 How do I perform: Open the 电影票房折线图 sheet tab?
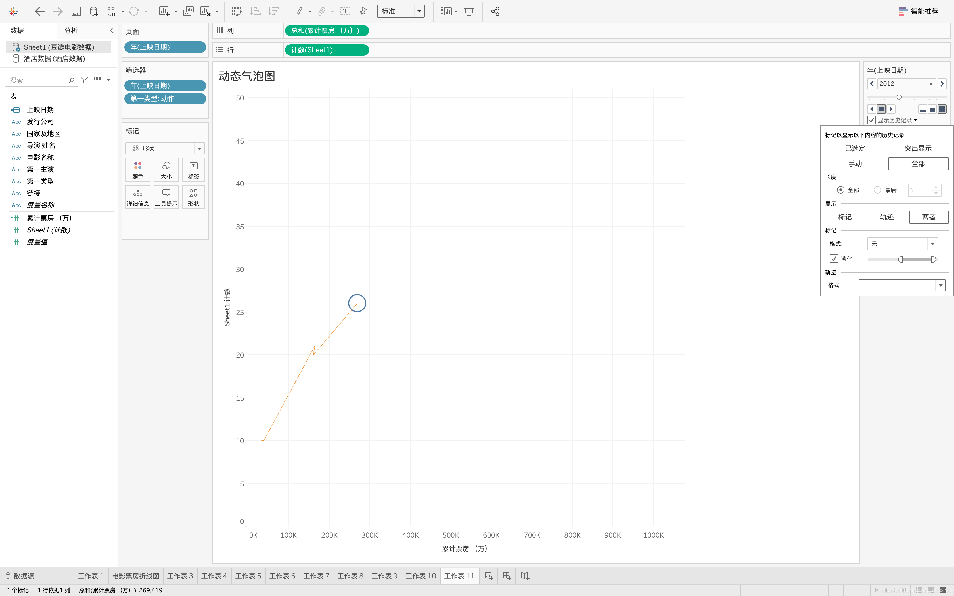136,576
